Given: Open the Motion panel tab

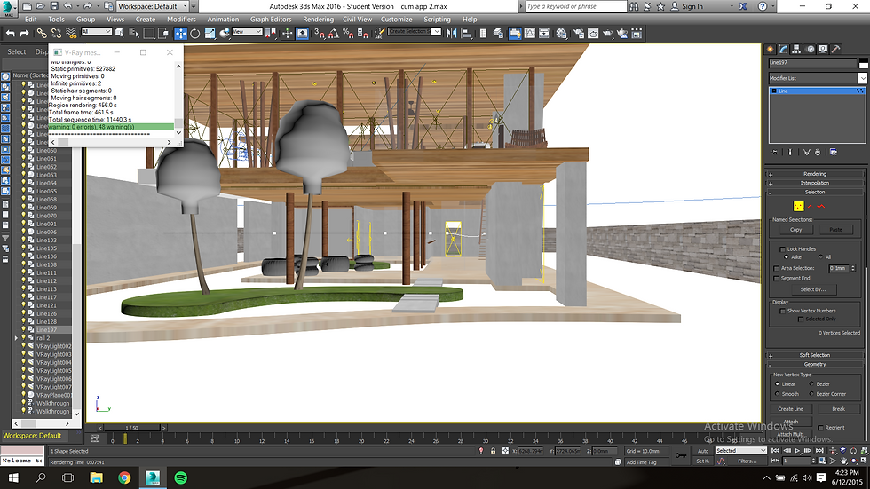Looking at the screenshot, I should [810, 50].
